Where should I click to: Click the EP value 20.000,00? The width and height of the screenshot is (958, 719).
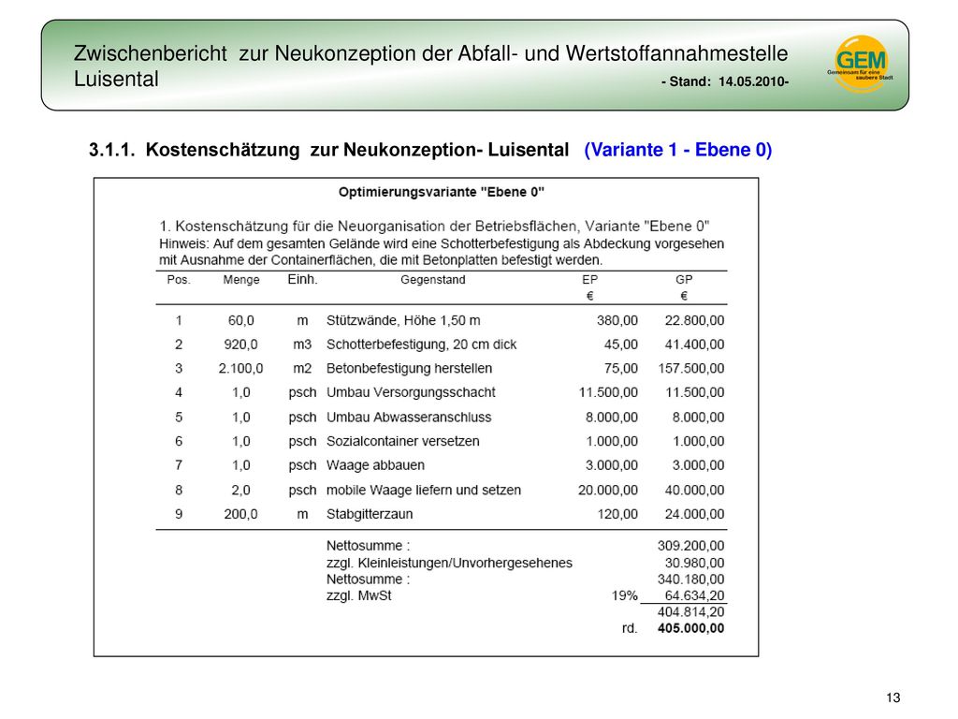608,491
